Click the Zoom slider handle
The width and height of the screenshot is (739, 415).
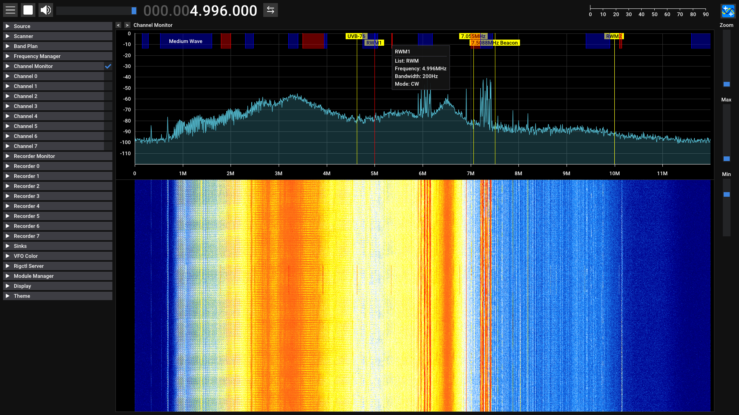click(x=726, y=84)
